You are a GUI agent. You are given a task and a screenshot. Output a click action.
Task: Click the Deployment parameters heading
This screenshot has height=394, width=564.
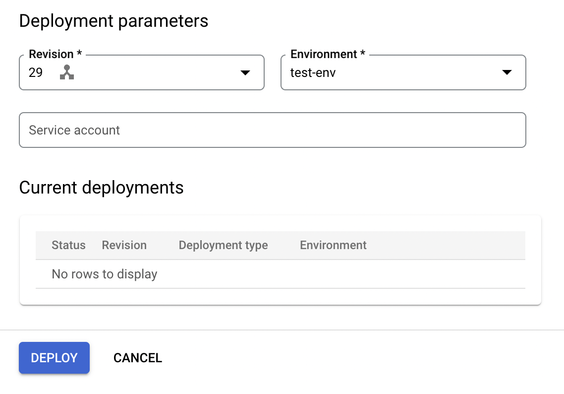coord(113,21)
